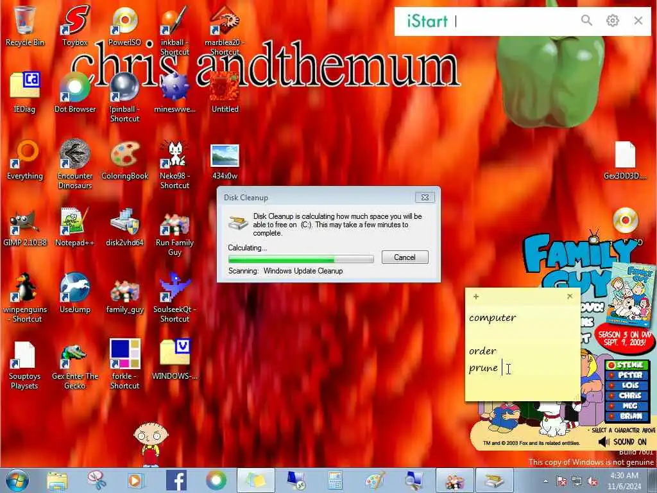Click the word 'order' in sticky note
The image size is (657, 493).
[x=482, y=351]
